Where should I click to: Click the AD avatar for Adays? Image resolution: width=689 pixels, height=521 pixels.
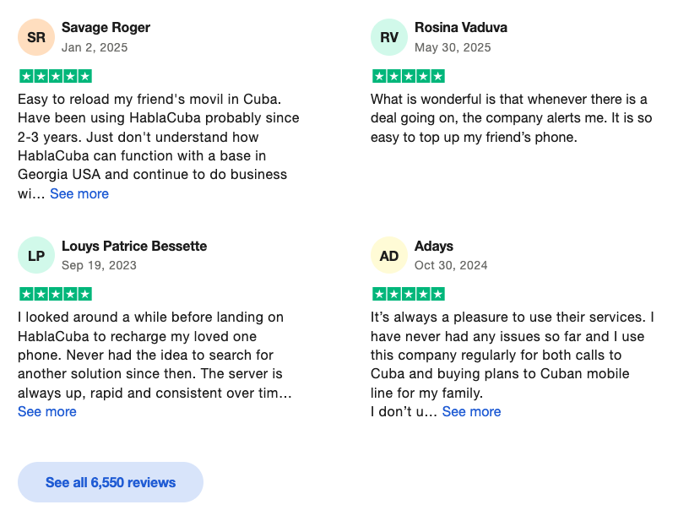[389, 255]
